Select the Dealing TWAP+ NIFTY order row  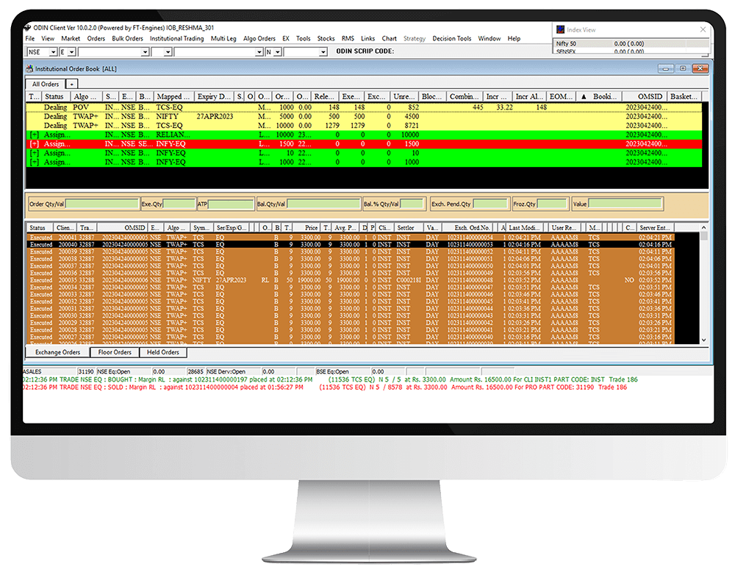[x=364, y=116]
